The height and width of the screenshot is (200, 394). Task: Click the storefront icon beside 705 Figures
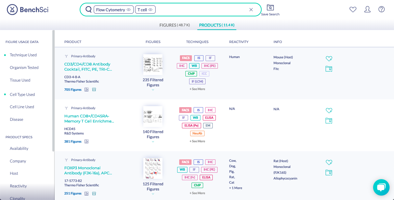click(94, 89)
